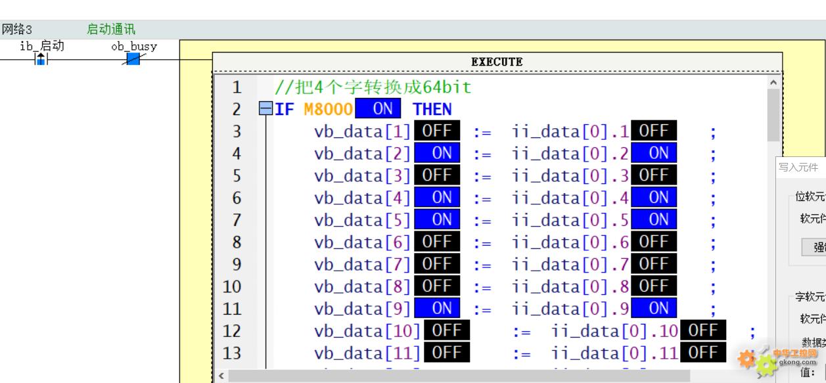Select the 网络3 network label
826x383 pixels.
click(17, 29)
